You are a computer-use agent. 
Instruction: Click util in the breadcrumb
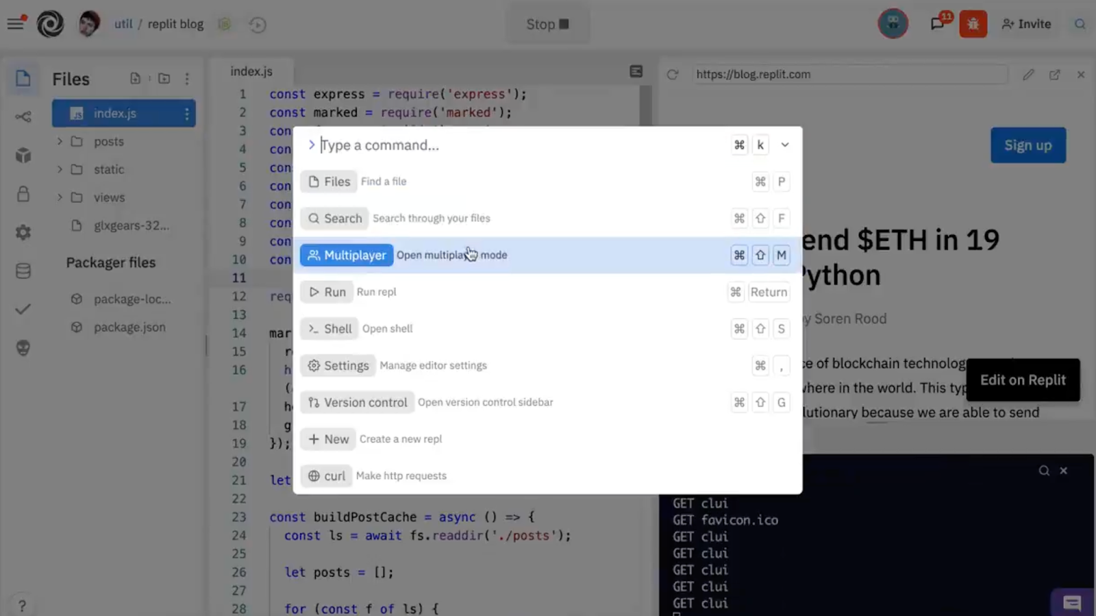click(123, 24)
